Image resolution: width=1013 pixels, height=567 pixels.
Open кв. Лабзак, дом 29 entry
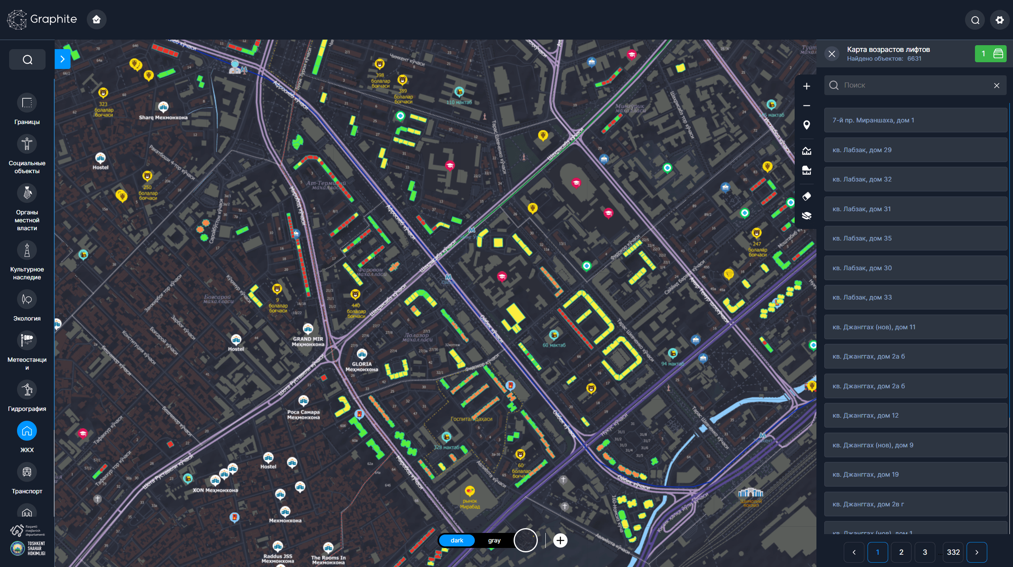916,150
